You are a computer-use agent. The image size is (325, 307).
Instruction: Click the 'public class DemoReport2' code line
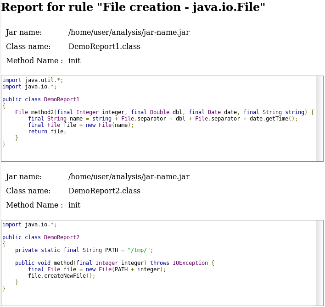(x=41, y=237)
